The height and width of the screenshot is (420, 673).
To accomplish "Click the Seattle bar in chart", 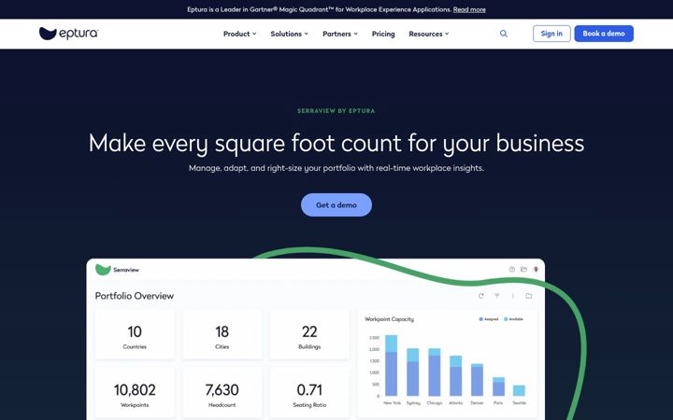I will tap(519, 390).
